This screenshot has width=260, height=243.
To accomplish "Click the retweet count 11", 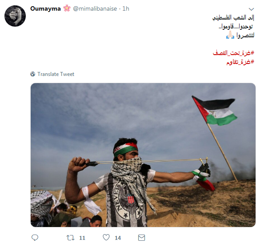I will point(82,238).
